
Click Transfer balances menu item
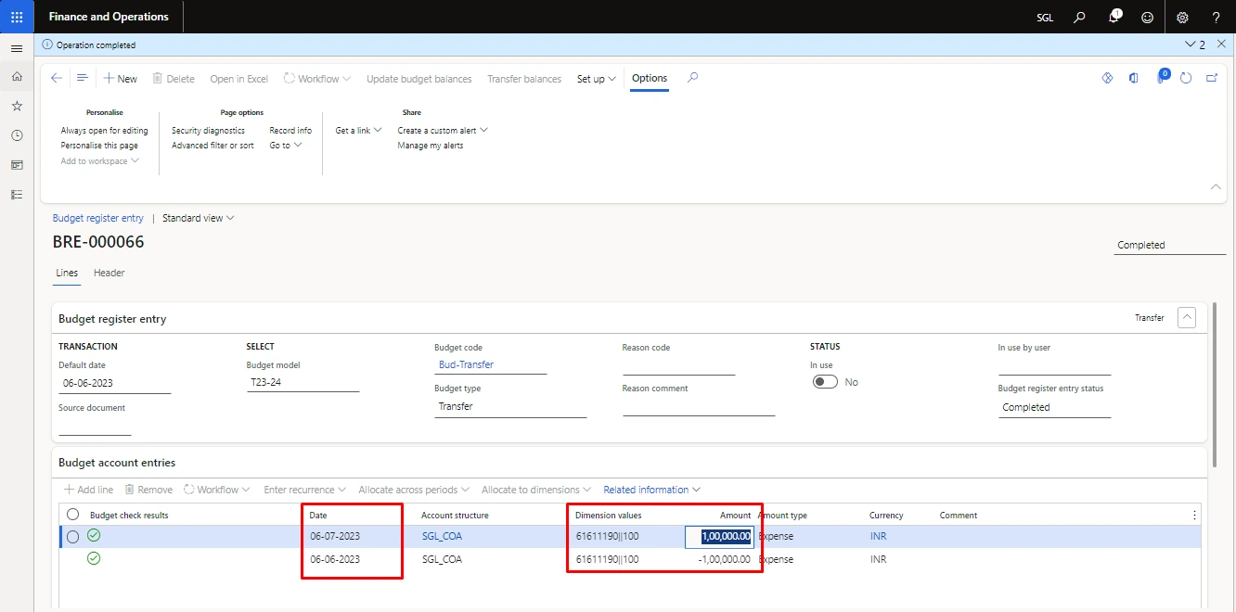524,79
